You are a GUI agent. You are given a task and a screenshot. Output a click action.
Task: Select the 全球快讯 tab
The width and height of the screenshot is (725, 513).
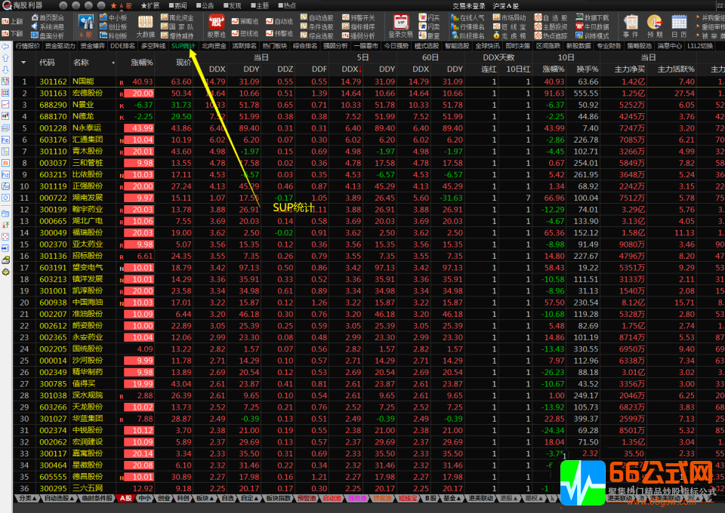coord(487,46)
